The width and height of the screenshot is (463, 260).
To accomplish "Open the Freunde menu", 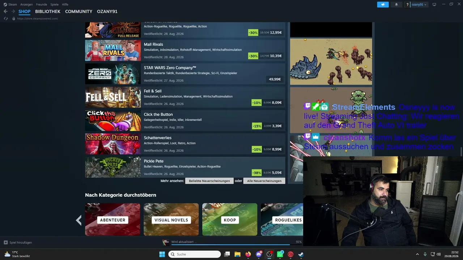I will point(42,4).
